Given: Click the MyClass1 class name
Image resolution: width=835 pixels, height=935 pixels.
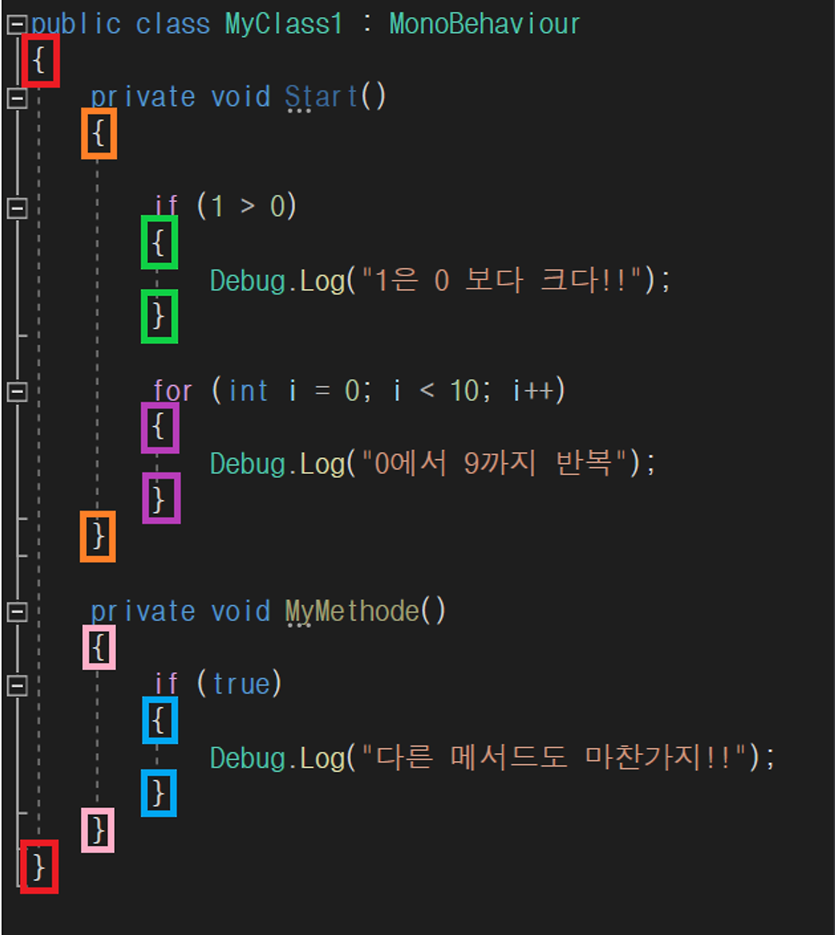Looking at the screenshot, I should [x=284, y=24].
